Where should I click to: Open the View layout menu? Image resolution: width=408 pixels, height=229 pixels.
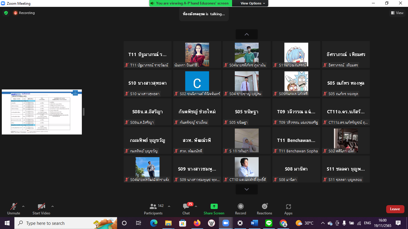(x=397, y=13)
